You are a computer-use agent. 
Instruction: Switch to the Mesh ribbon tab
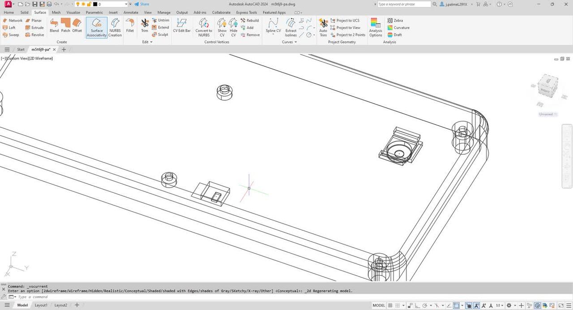pos(56,13)
